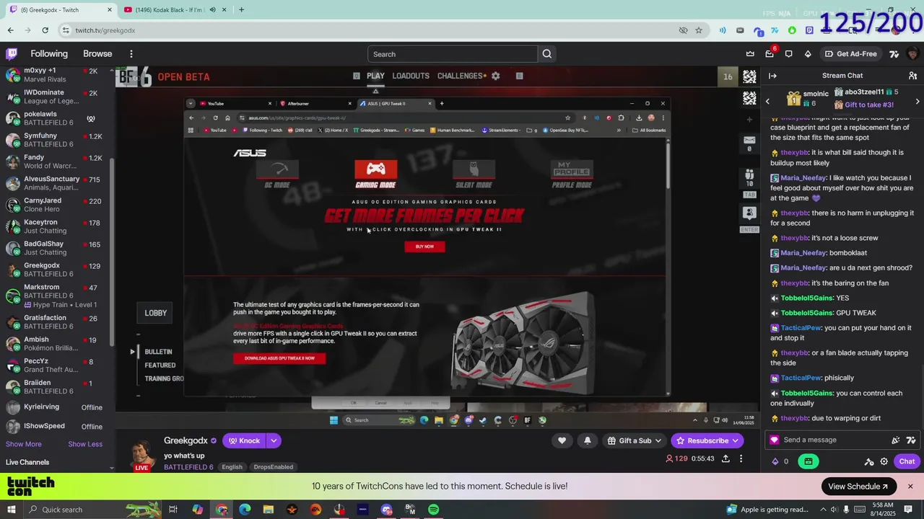Open Browse page
The image size is (924, 519).
97,54
